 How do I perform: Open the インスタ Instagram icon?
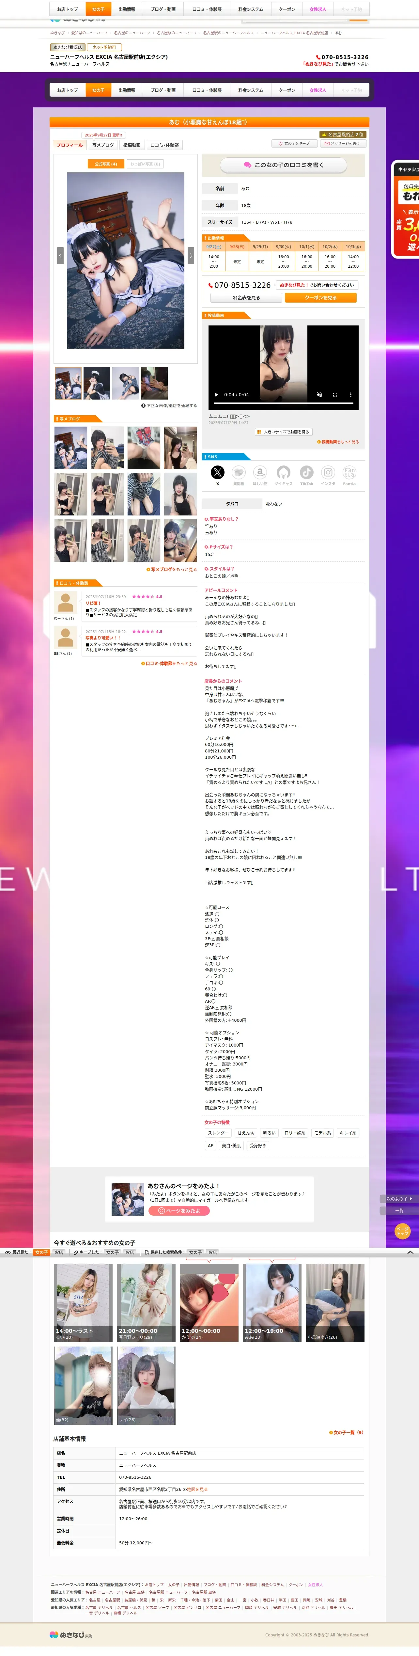(x=328, y=472)
